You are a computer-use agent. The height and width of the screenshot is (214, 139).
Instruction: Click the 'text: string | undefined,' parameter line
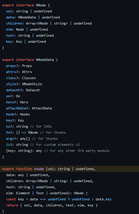(31, 187)
